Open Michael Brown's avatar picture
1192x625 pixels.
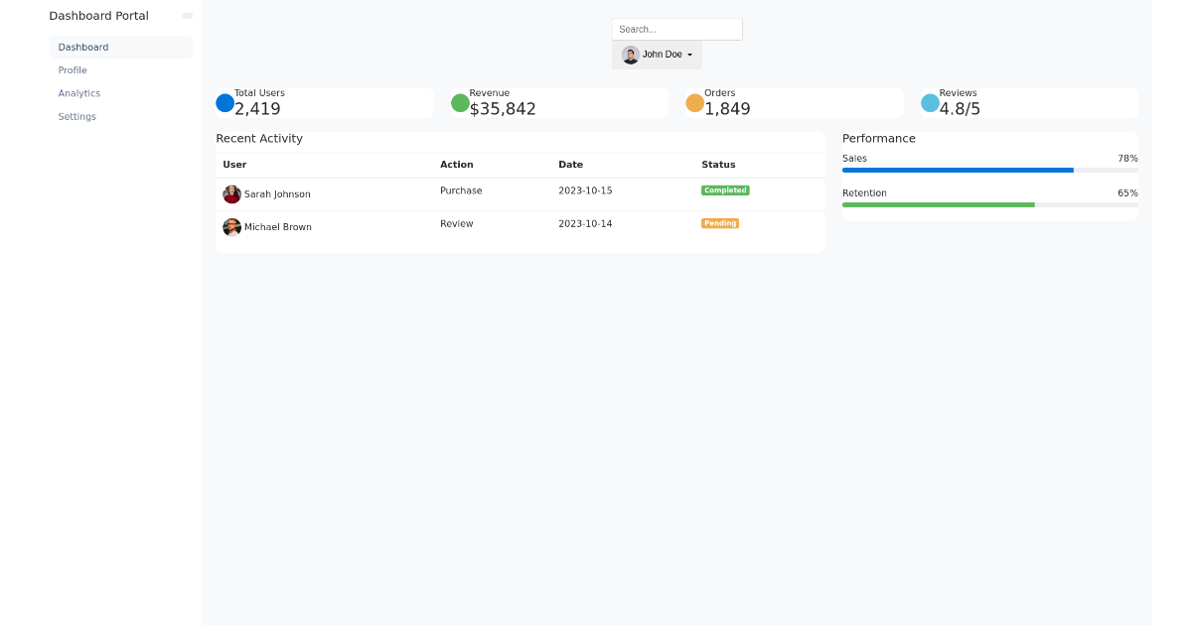(231, 227)
